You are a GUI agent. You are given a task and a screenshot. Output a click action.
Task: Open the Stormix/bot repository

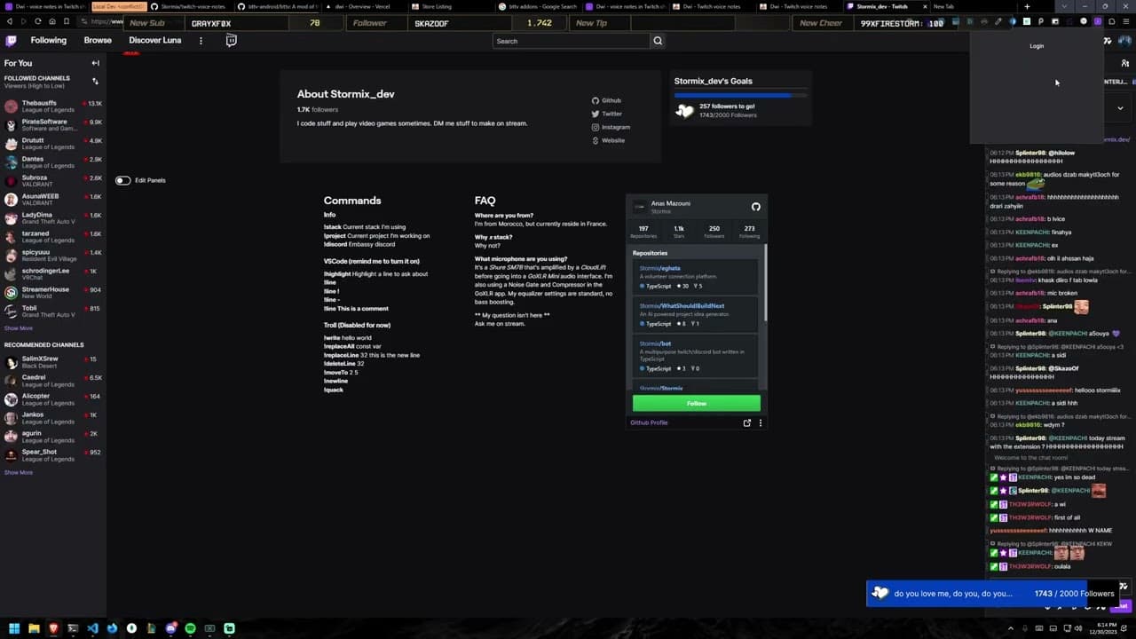tap(655, 343)
